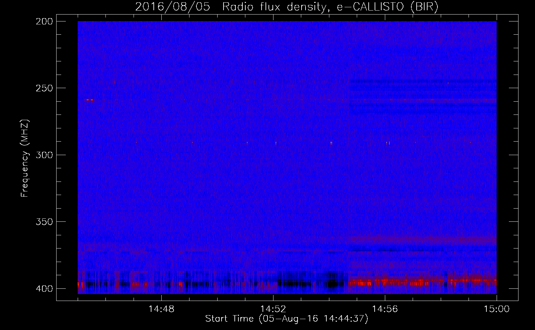Viewport: 535px width, 330px height.
Task: Click the 15:00 time tick label
Action: pyautogui.click(x=497, y=309)
